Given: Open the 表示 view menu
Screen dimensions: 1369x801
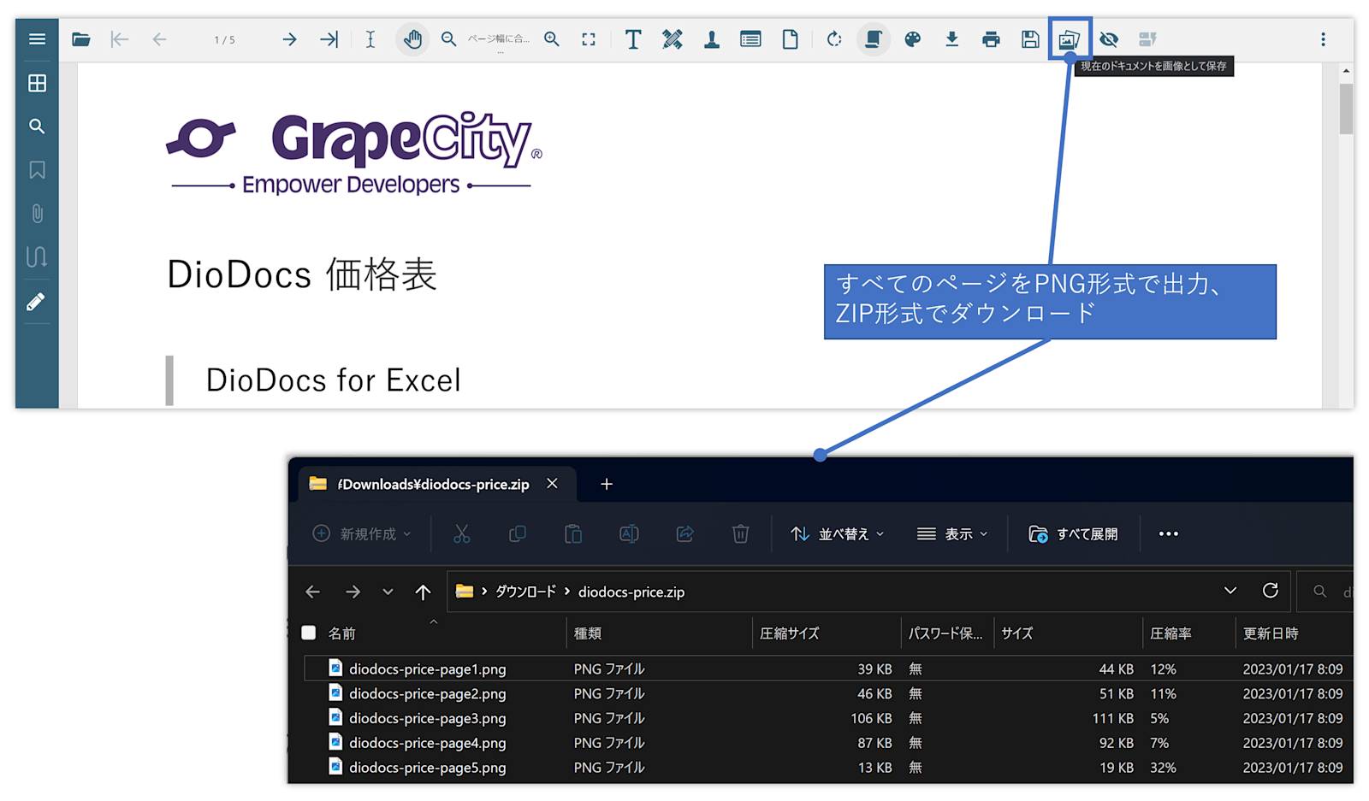Looking at the screenshot, I should 952,534.
